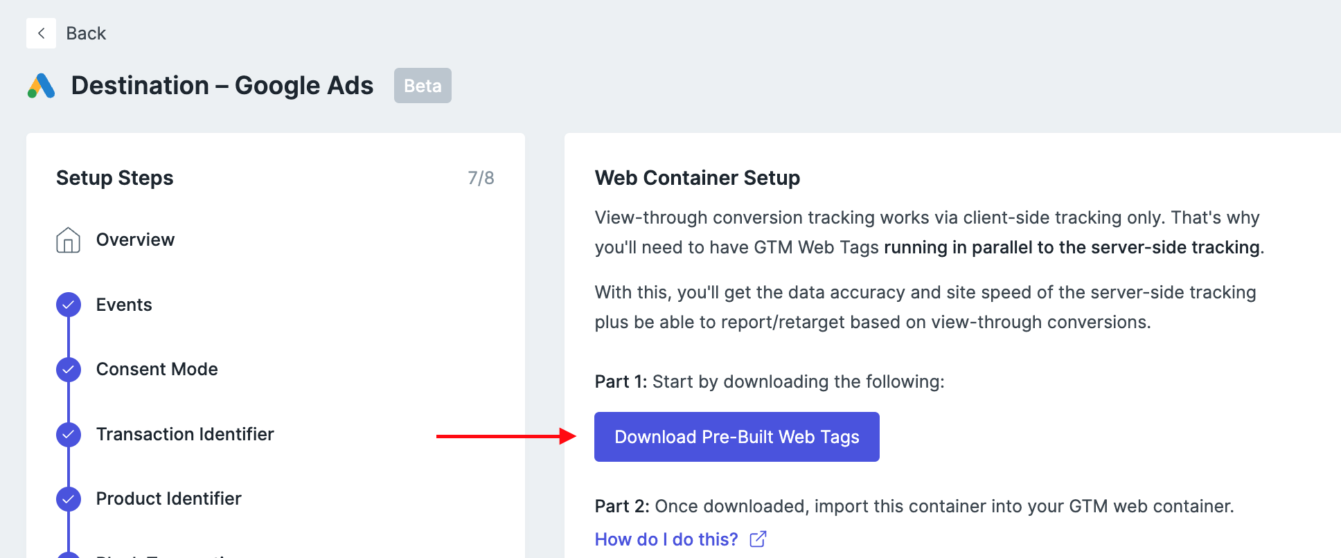Download the Pre-Built Web Tags

click(737, 437)
